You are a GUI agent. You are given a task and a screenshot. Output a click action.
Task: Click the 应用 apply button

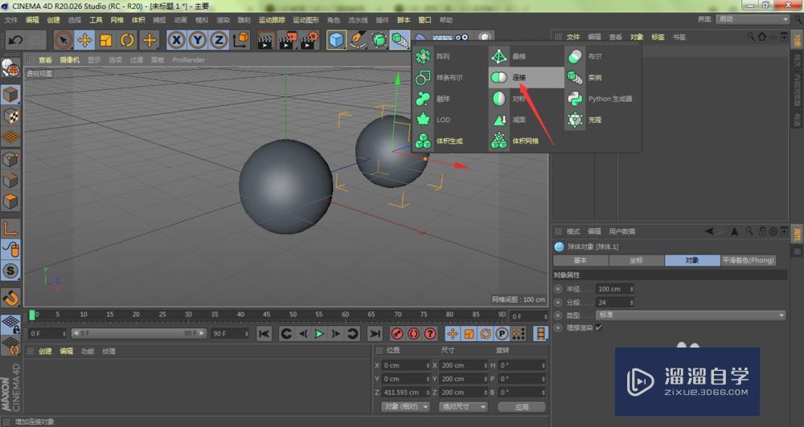[x=522, y=407]
